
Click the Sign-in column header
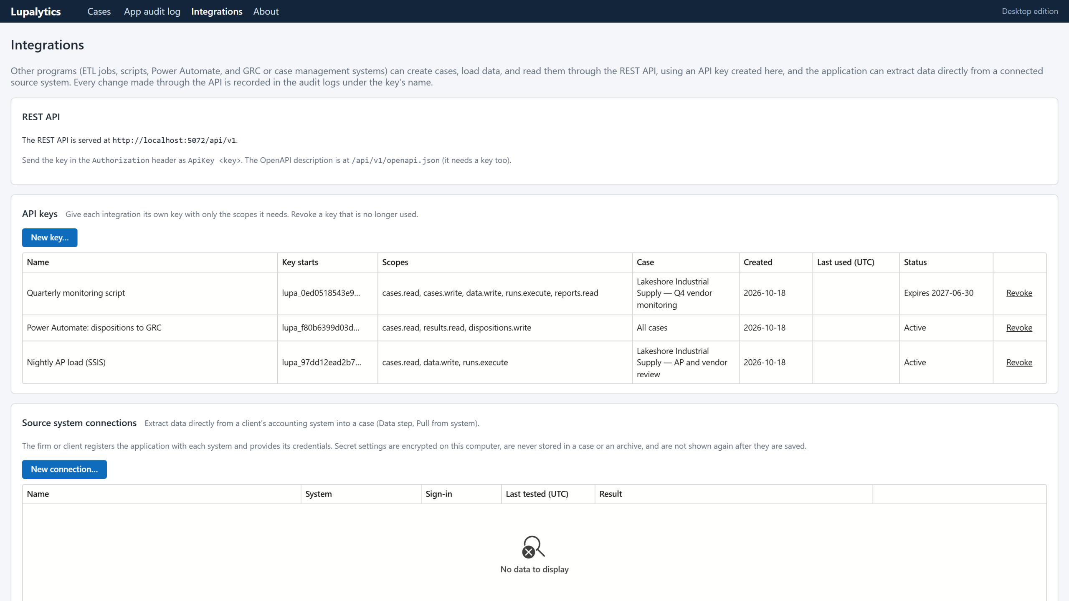coord(461,494)
